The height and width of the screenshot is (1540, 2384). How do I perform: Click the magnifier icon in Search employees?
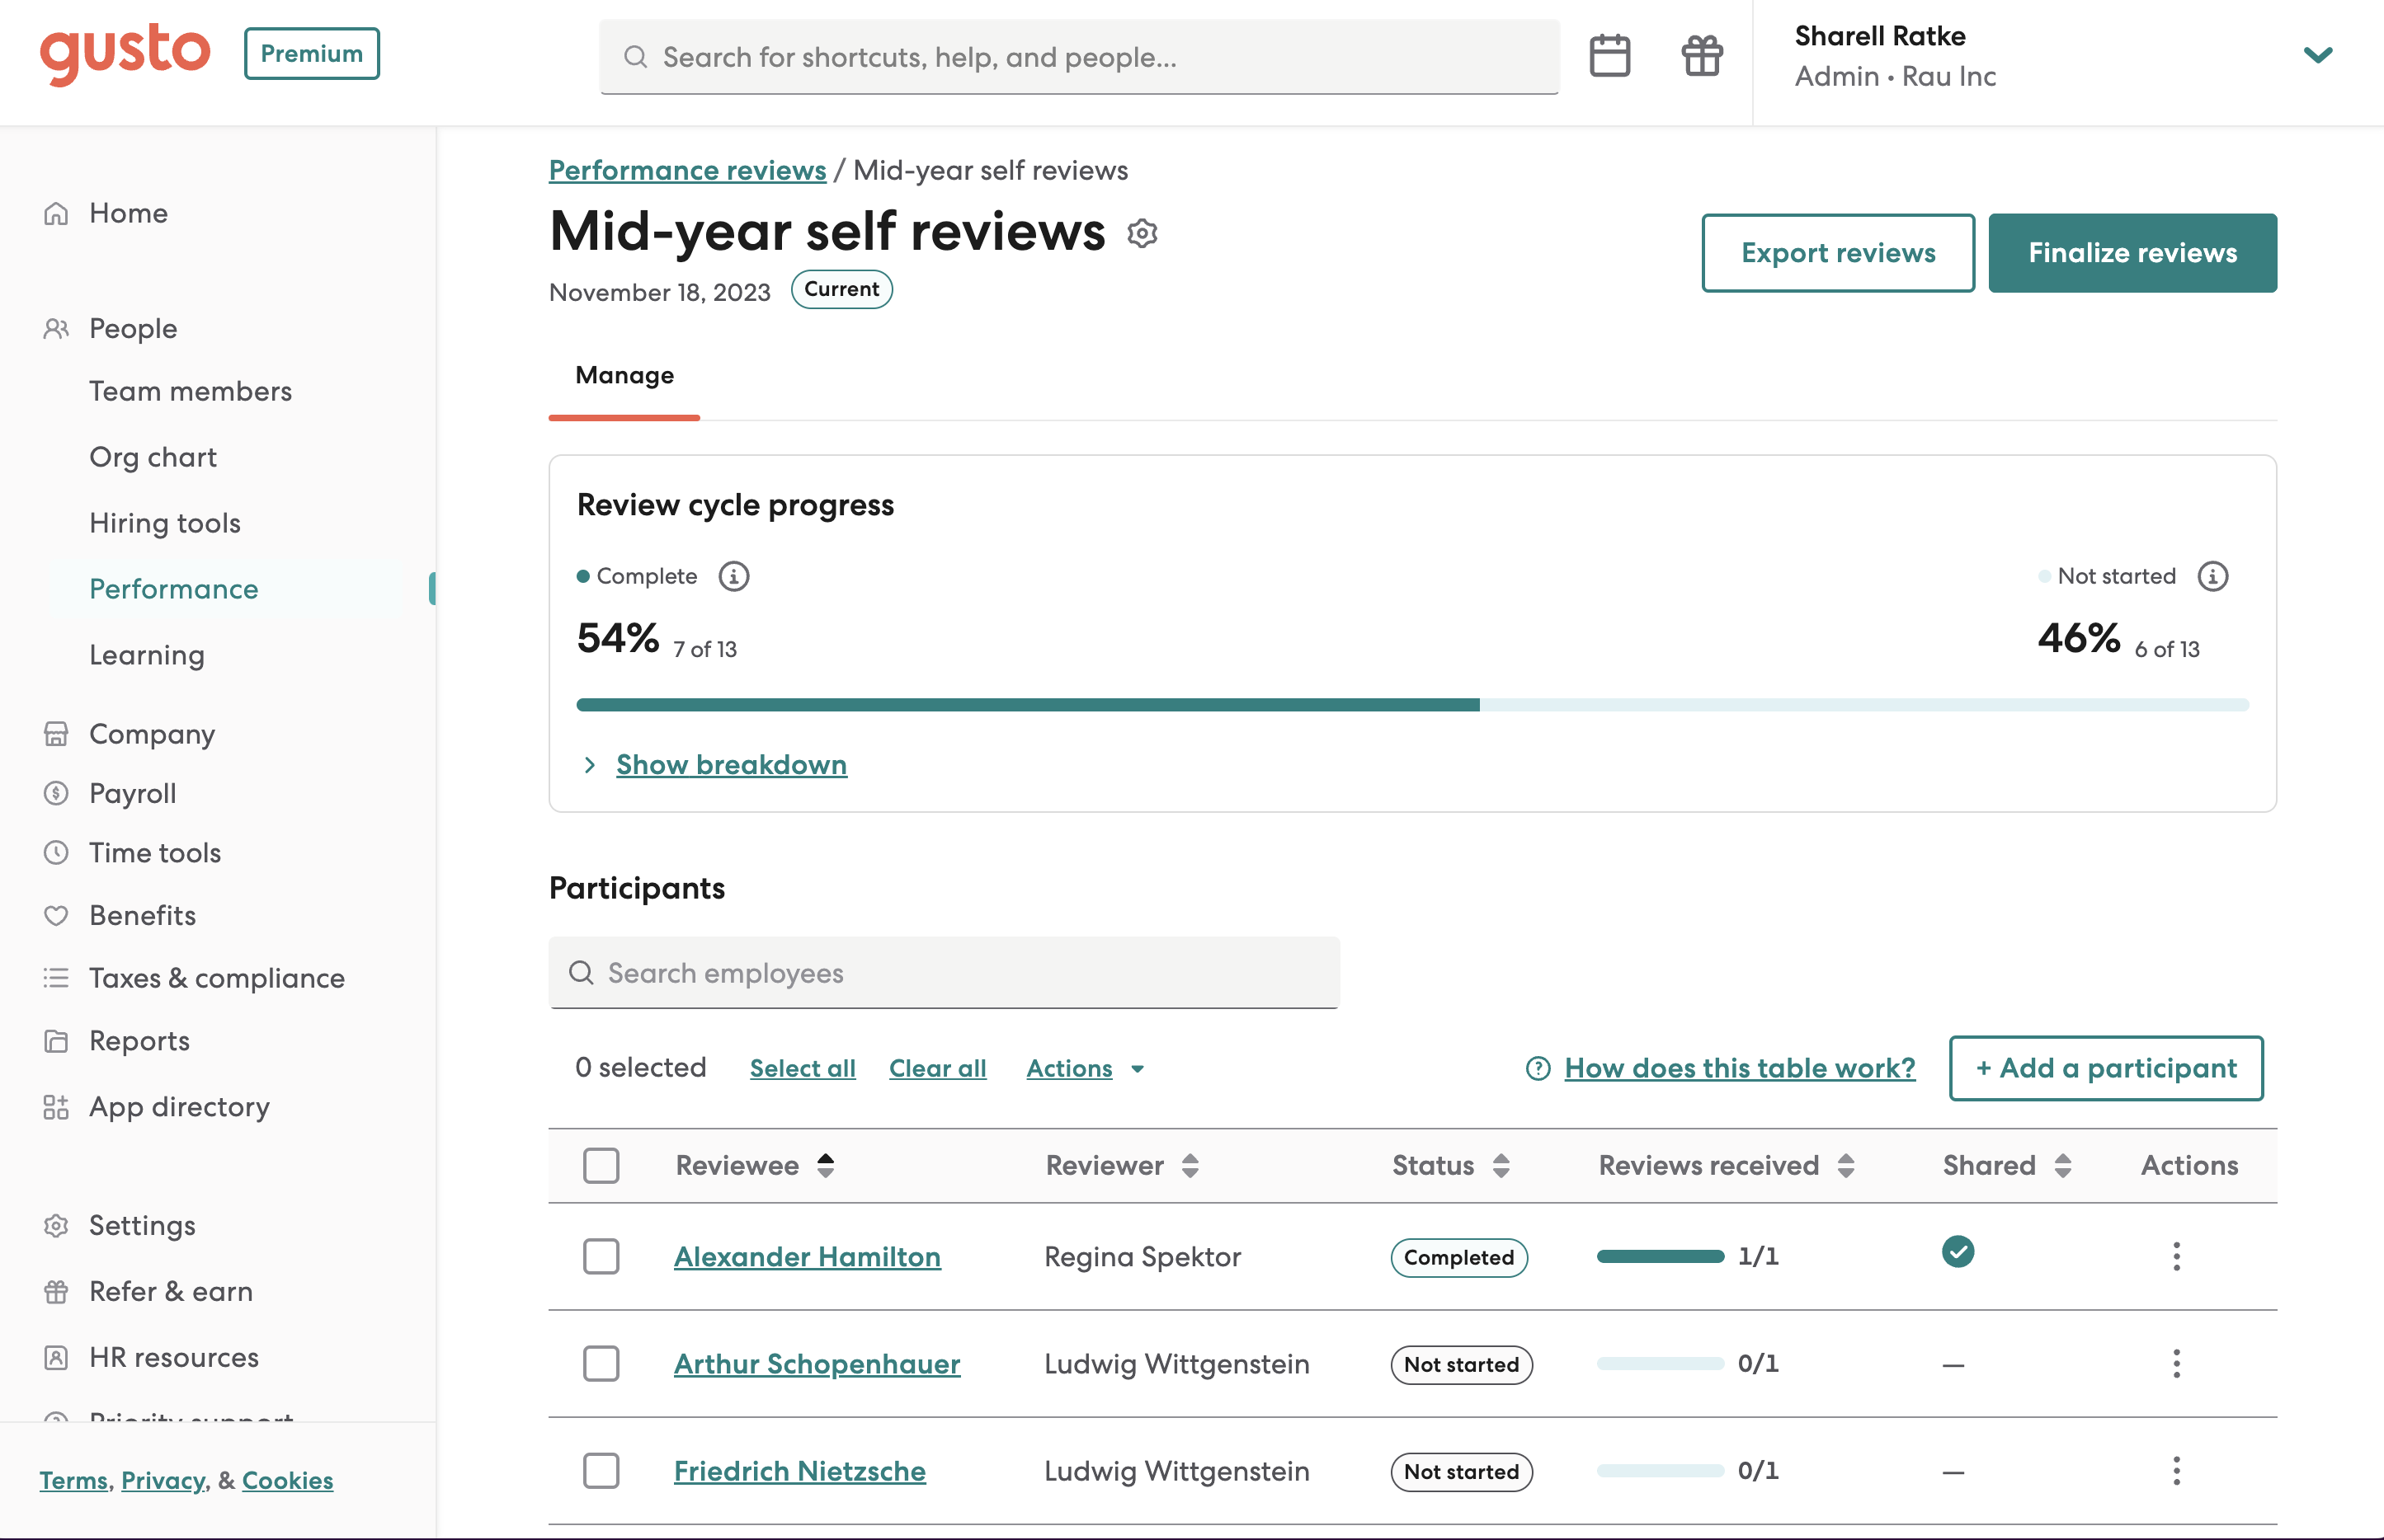tap(582, 973)
